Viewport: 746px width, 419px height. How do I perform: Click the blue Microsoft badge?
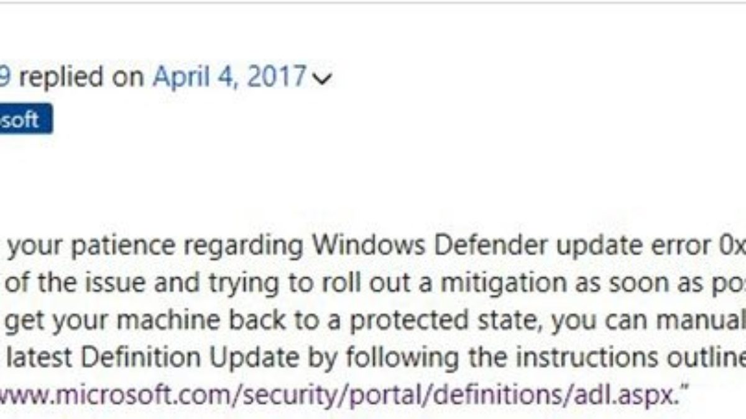click(25, 120)
